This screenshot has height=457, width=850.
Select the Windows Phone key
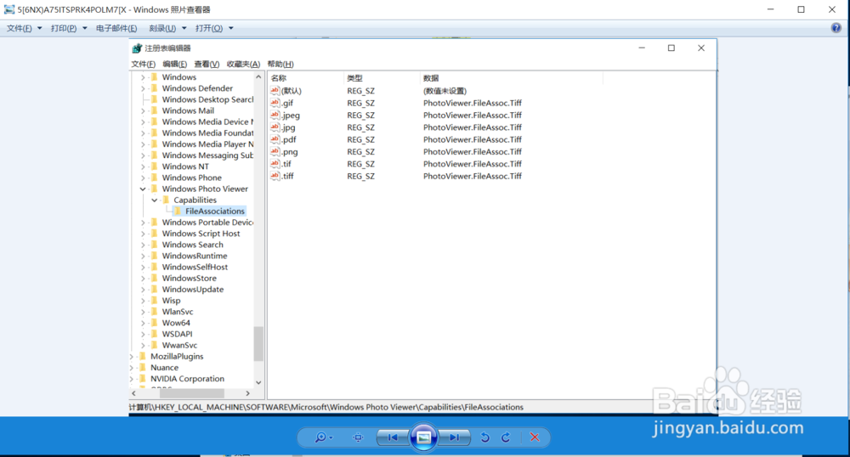tap(191, 178)
